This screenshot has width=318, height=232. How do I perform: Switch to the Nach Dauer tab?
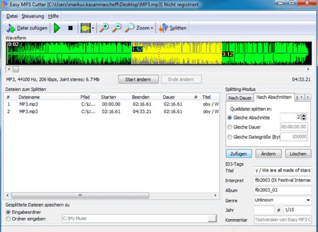[239, 97]
